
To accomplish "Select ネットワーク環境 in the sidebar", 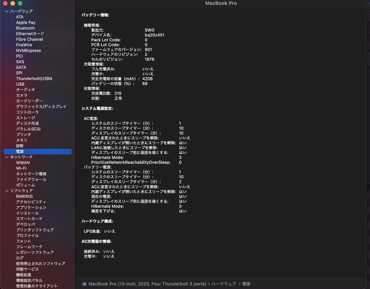I will tap(31, 174).
